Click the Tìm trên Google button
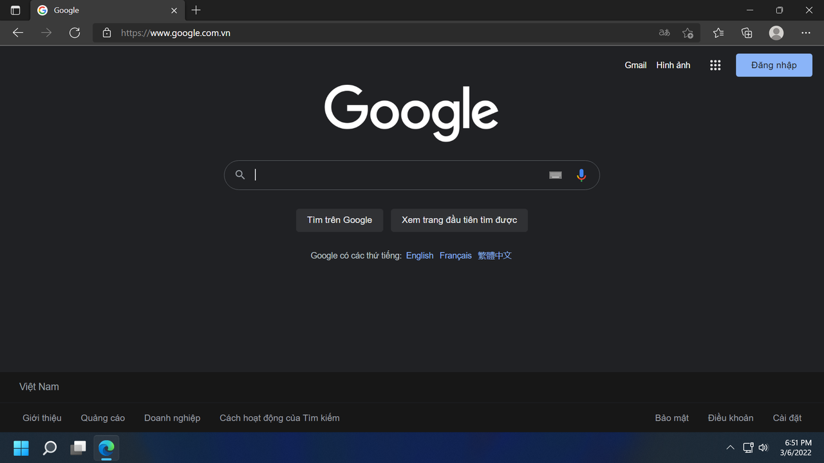This screenshot has width=824, height=463. coord(339,220)
